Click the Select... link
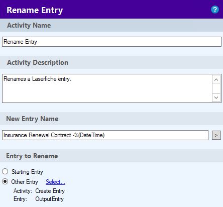 (x=55, y=182)
